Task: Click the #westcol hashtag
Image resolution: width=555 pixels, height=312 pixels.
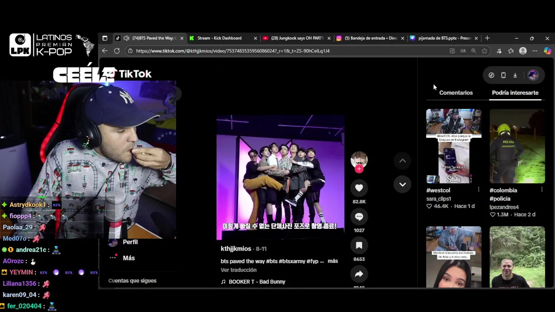Action: (x=438, y=190)
